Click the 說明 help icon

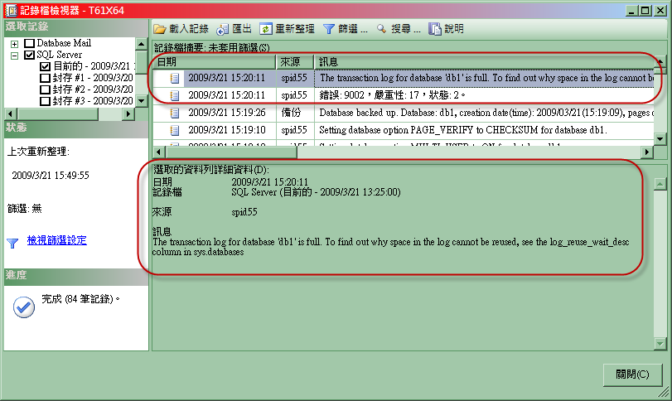435,29
